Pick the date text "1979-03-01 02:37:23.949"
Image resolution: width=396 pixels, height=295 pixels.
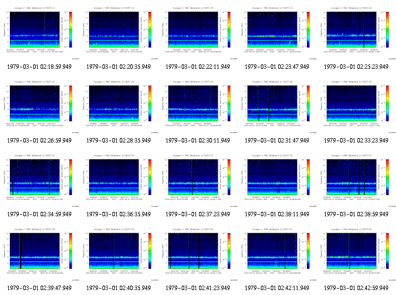pyautogui.click(x=198, y=214)
